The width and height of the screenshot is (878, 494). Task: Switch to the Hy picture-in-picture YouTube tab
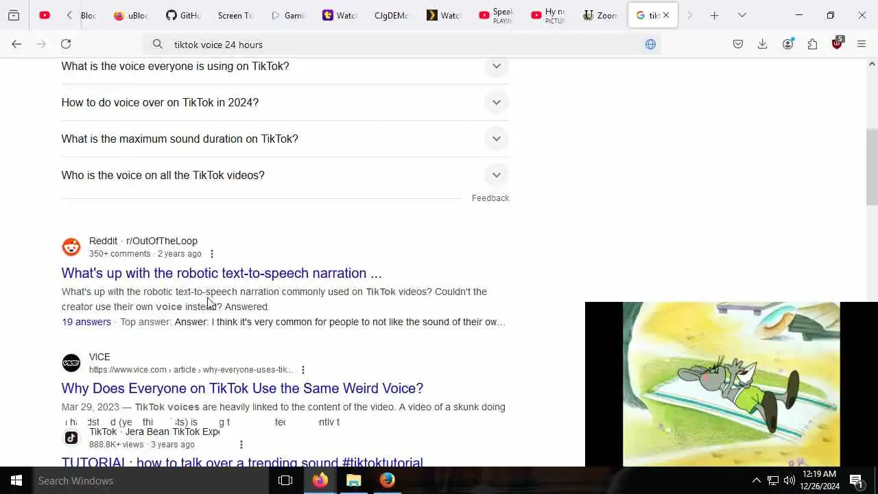(x=547, y=15)
